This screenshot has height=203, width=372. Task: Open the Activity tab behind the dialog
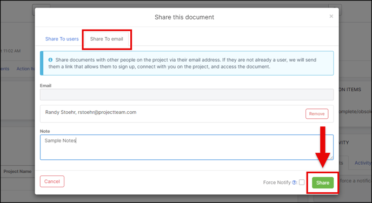tap(363, 163)
